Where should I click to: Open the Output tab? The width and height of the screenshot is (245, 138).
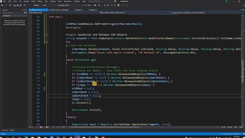pos(12,130)
